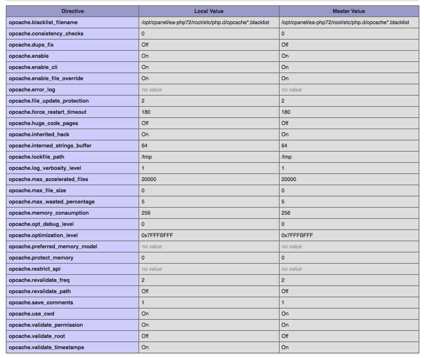Click the Local Value column header

(209, 11)
